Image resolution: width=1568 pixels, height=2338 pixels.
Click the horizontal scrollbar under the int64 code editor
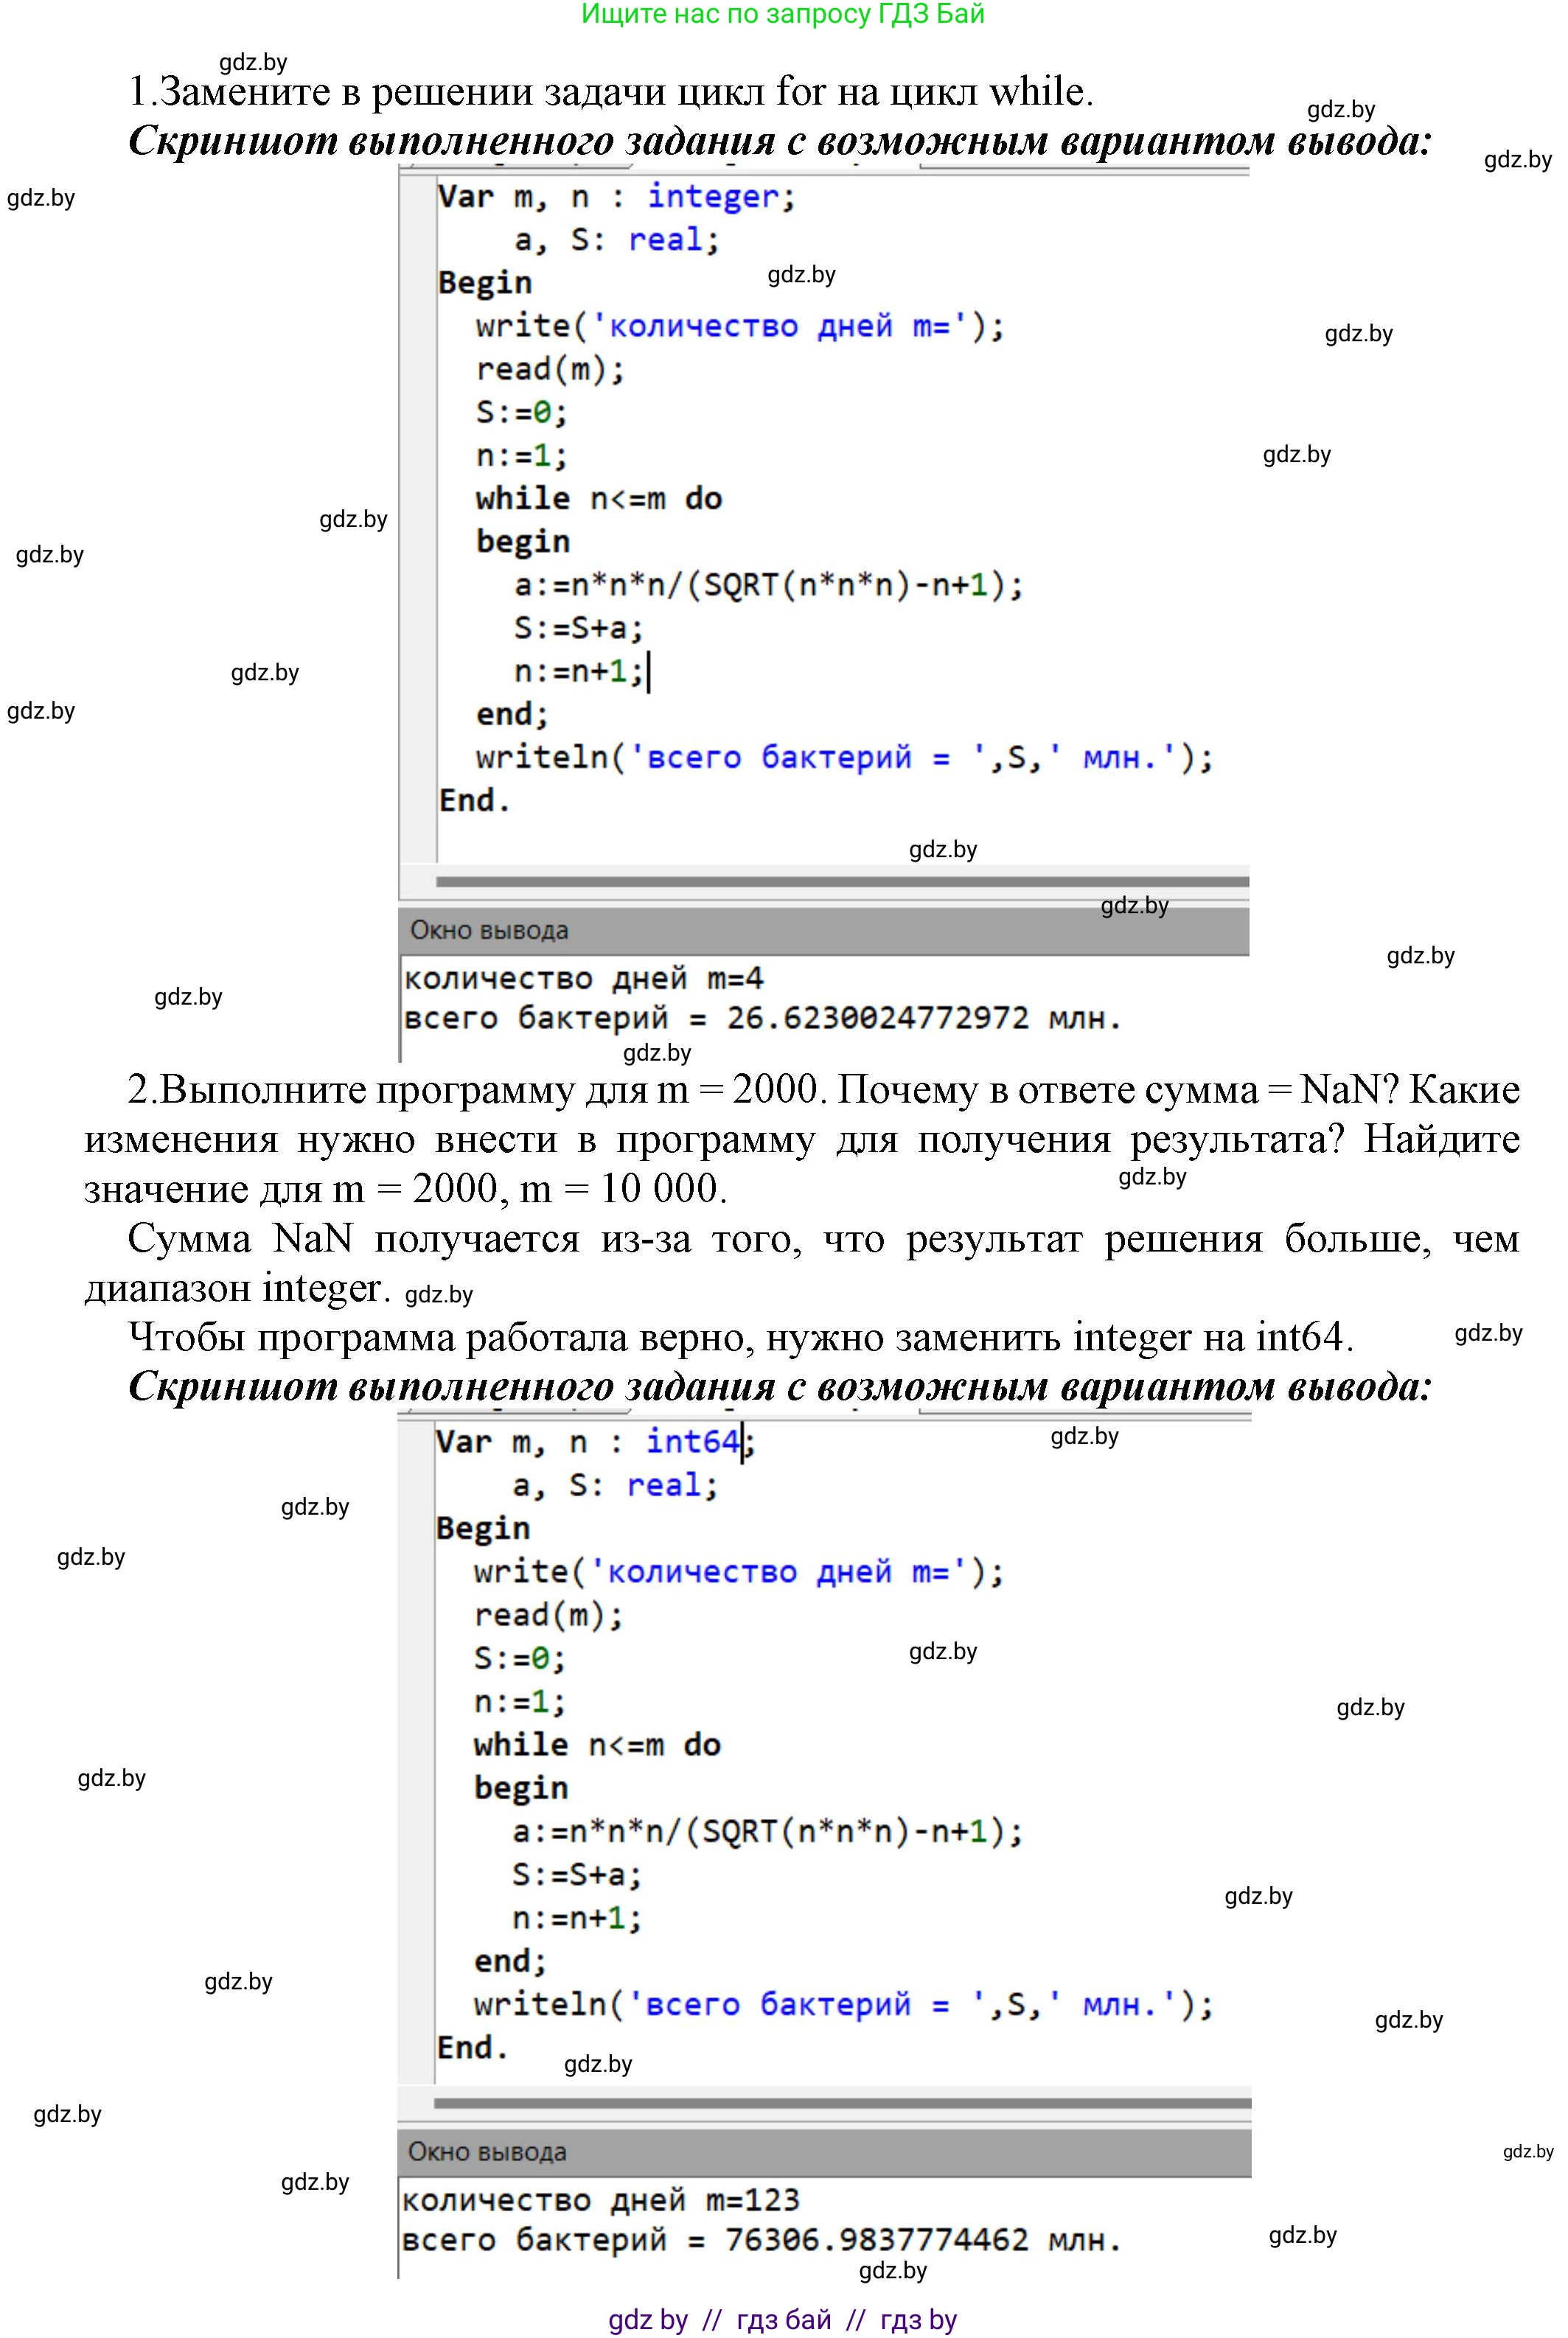coord(842,2103)
